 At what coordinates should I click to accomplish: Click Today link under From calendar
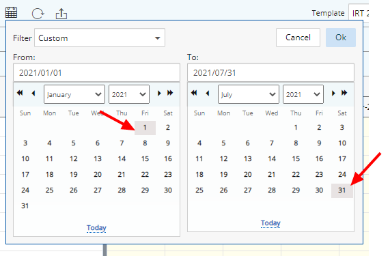96,227
